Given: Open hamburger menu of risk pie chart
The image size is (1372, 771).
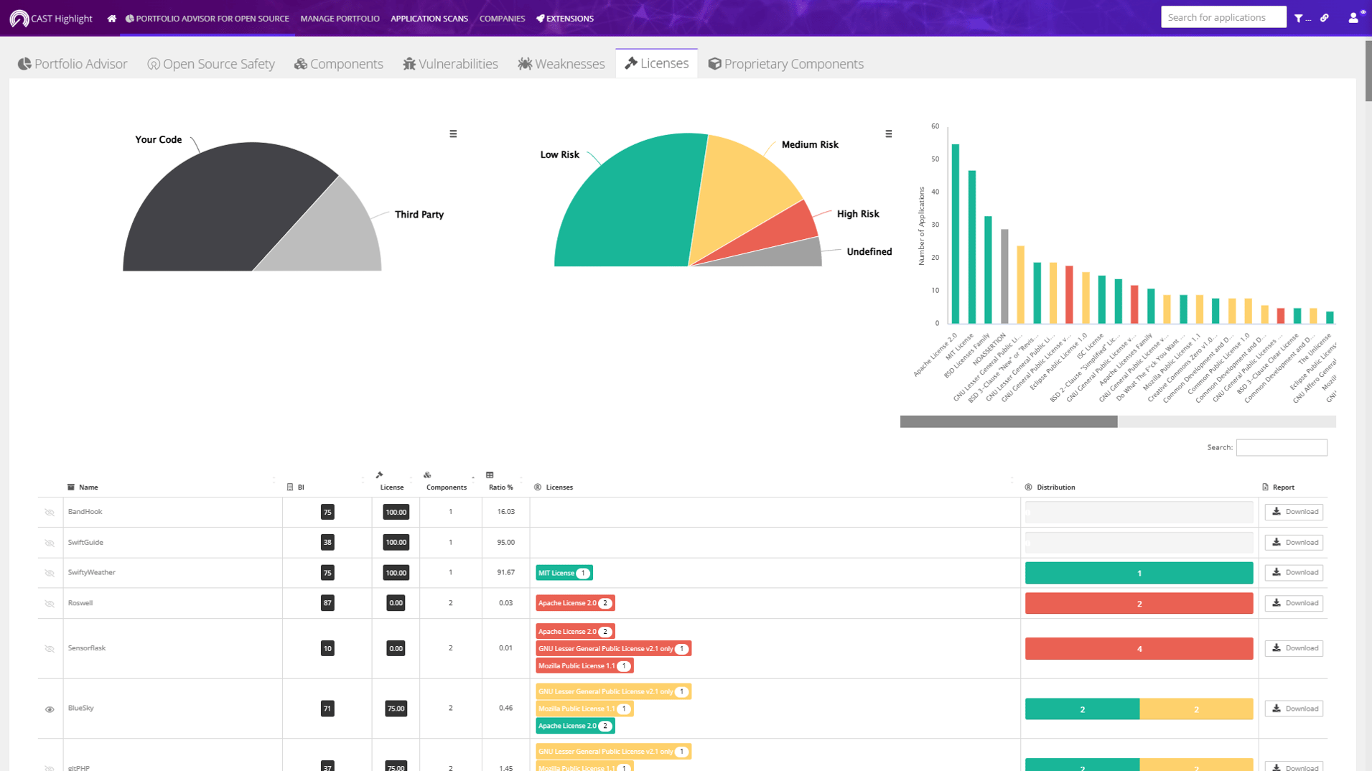Looking at the screenshot, I should click(x=889, y=134).
